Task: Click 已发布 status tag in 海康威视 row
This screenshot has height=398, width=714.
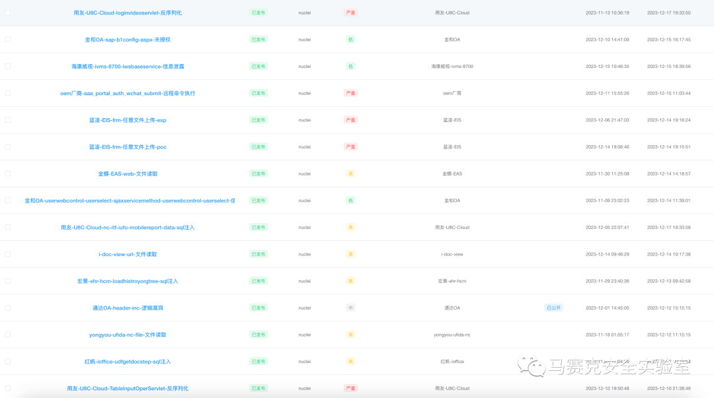Action: pyautogui.click(x=258, y=67)
